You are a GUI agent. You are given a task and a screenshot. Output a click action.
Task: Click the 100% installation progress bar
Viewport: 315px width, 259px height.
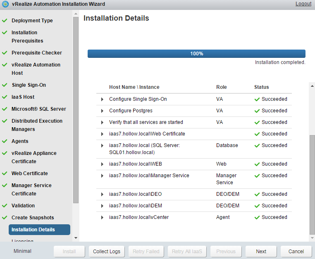[196, 54]
